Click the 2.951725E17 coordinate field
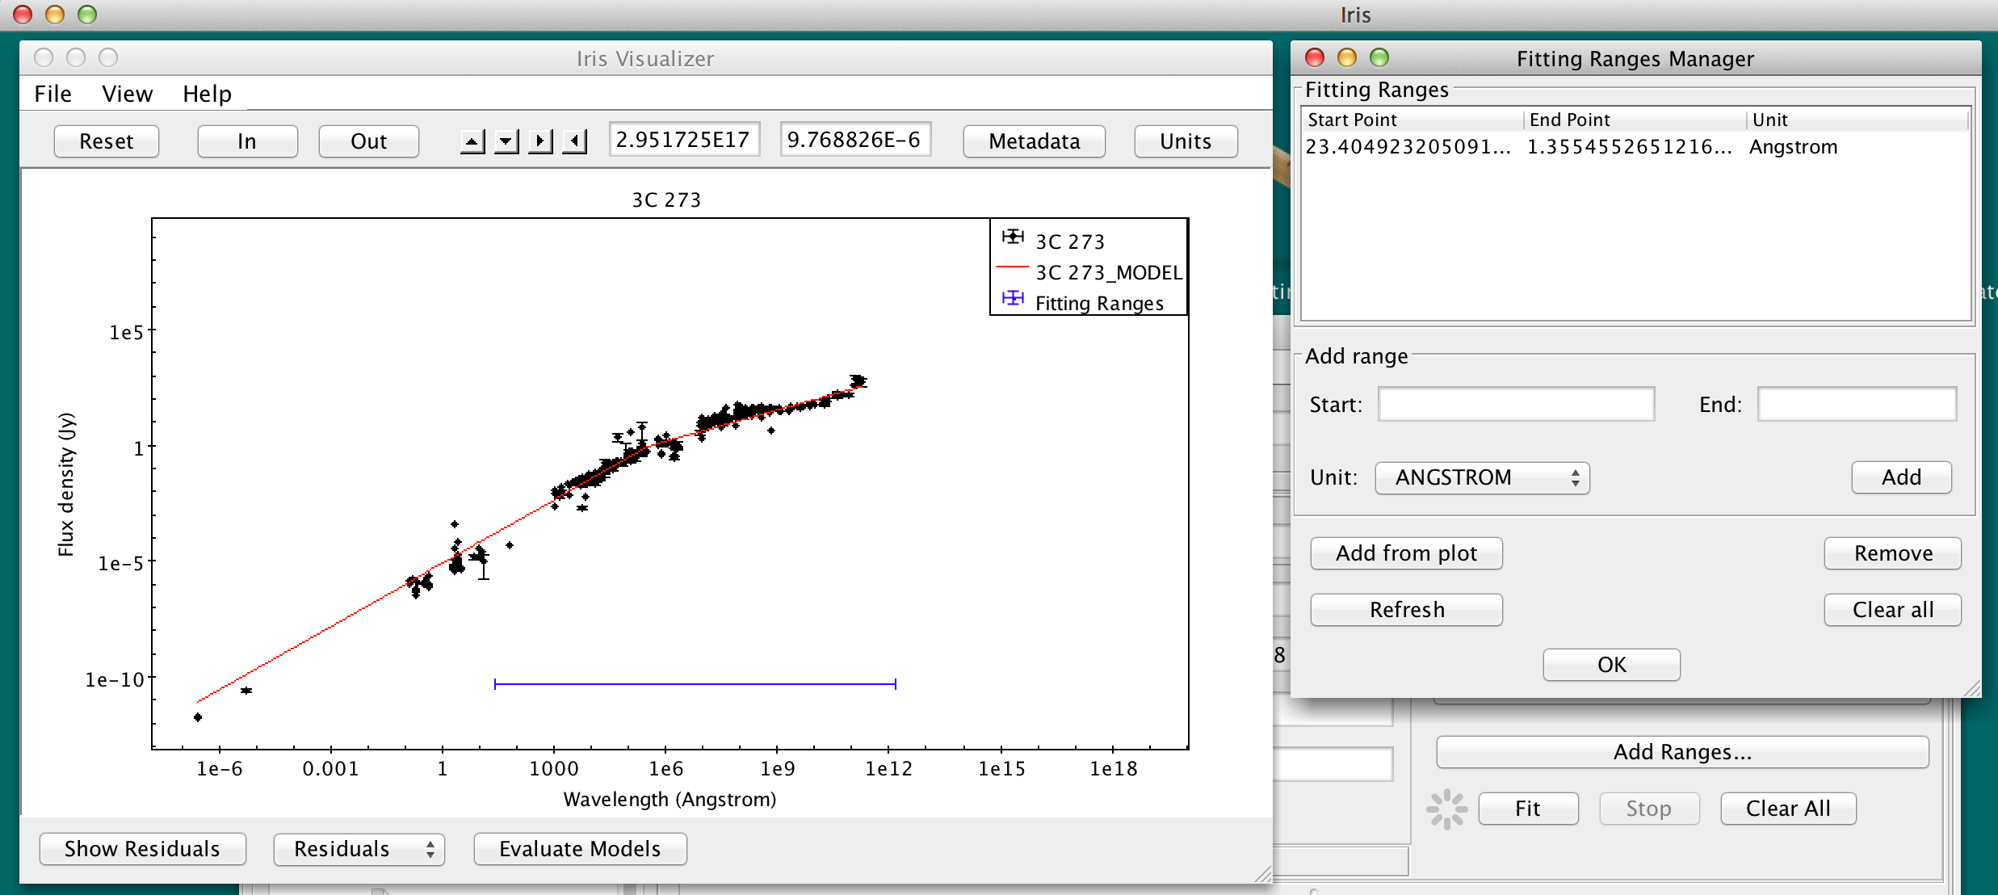1998x895 pixels. tap(684, 140)
